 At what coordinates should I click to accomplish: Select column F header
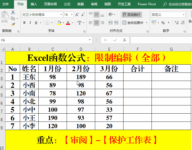(138, 49)
